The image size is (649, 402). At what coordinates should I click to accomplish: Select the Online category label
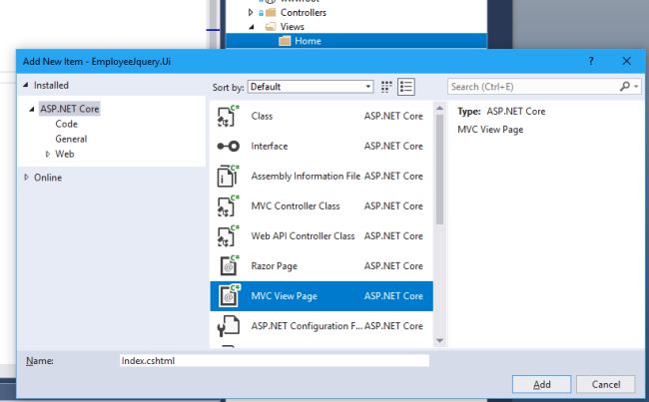pos(48,178)
